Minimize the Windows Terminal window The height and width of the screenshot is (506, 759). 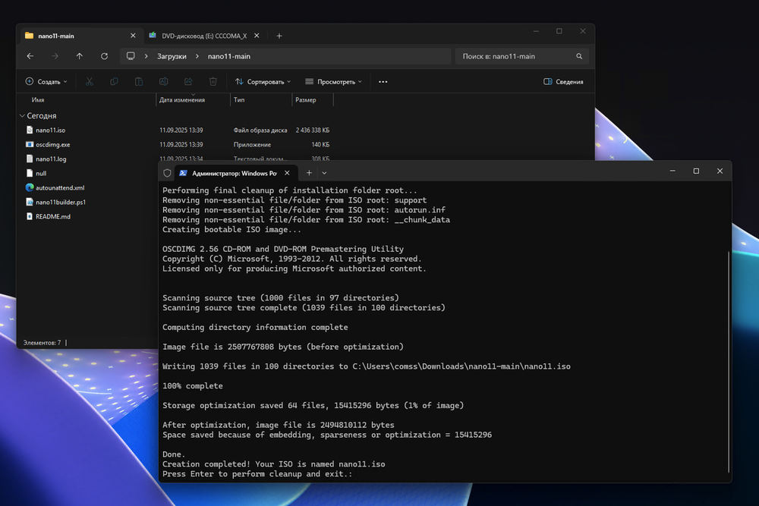(672, 171)
